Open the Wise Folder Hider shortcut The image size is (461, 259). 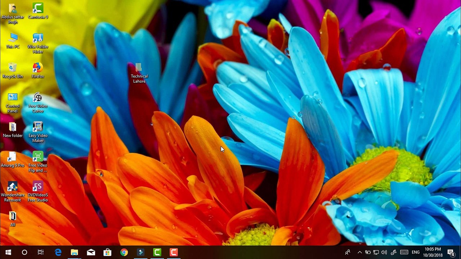pos(38,43)
